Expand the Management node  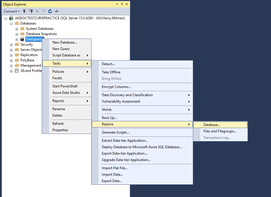(x=11, y=66)
